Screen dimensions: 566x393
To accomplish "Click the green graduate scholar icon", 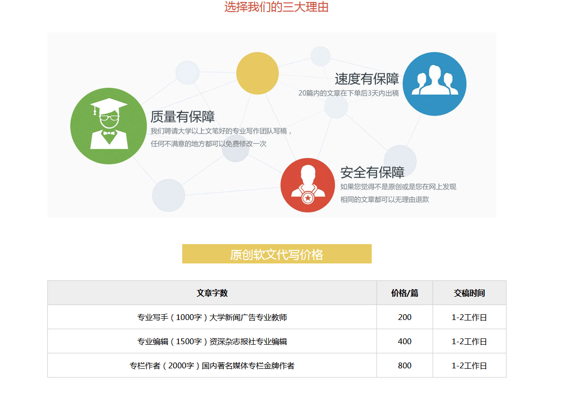I will pyautogui.click(x=108, y=126).
